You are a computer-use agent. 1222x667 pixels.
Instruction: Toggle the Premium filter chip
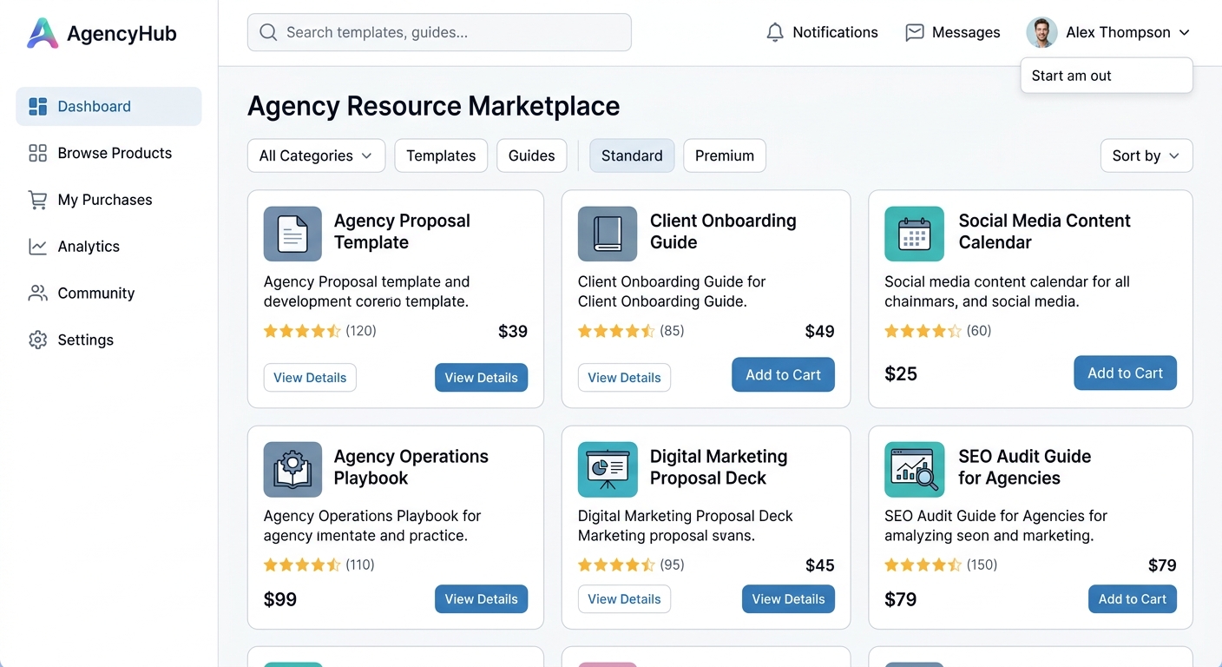[725, 155]
